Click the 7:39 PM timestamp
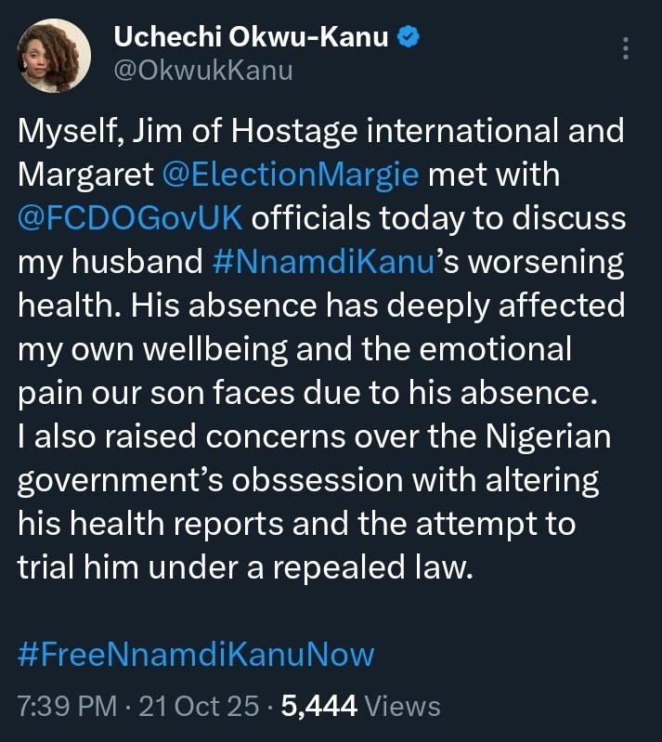Screen dimensions: 662x742 [x=68, y=707]
